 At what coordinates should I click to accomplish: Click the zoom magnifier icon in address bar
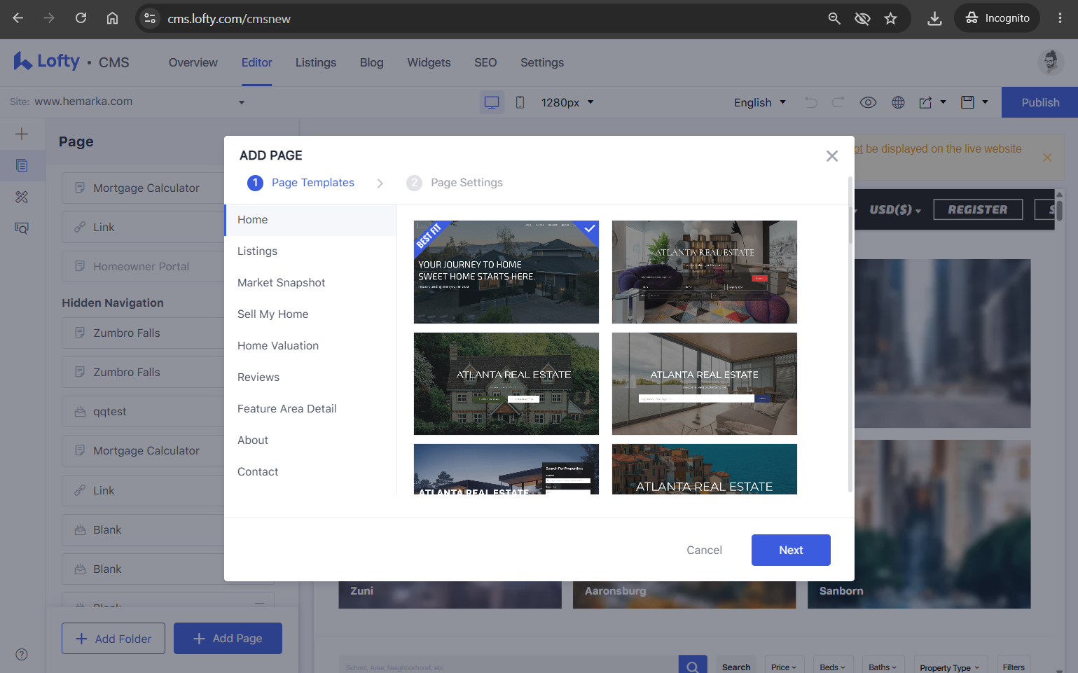click(x=834, y=18)
